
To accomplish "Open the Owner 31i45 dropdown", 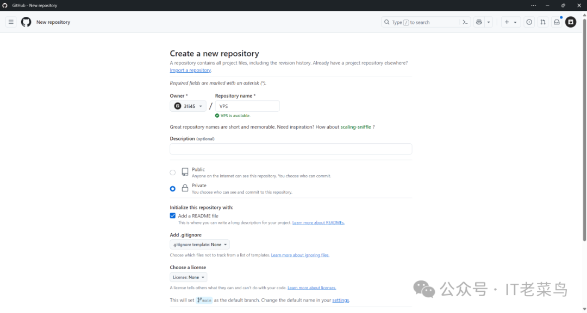I will (189, 106).
